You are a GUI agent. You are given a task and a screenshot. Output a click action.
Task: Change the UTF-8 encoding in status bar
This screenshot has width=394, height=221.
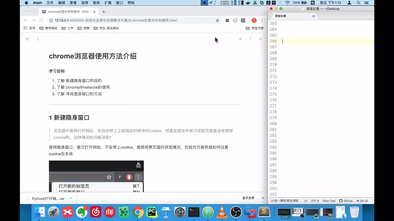[315, 201]
